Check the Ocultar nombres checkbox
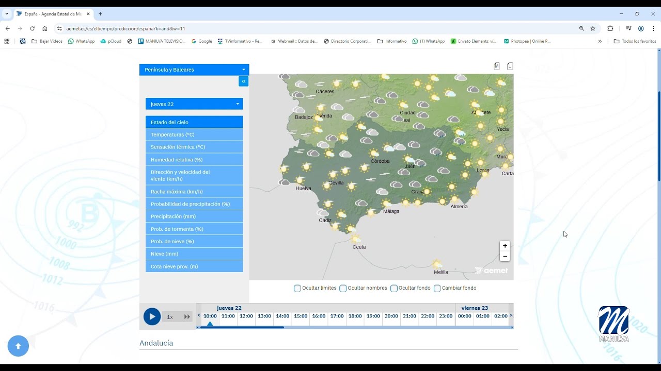The height and width of the screenshot is (371, 661). (x=343, y=288)
